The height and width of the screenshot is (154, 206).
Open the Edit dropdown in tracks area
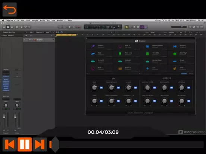click(x=31, y=32)
